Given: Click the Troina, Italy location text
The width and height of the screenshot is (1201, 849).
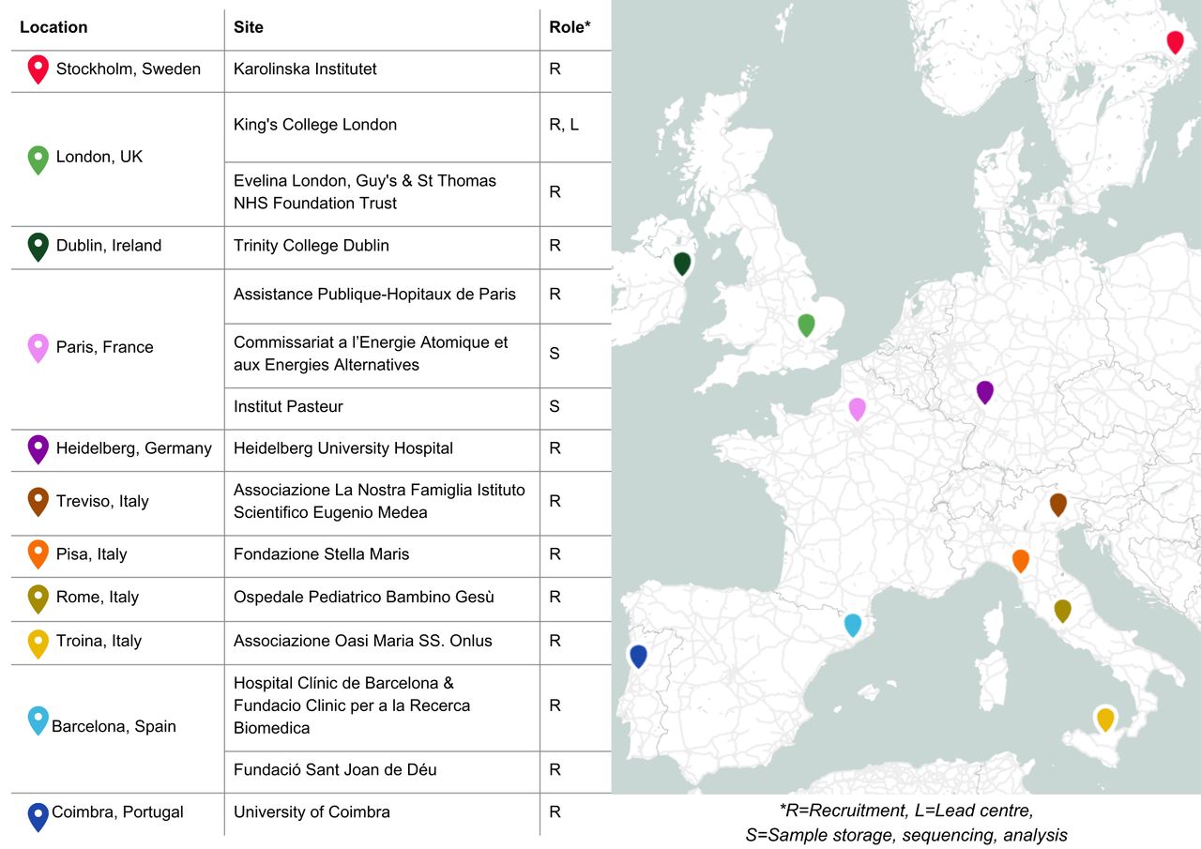Looking at the screenshot, I should coord(99,641).
